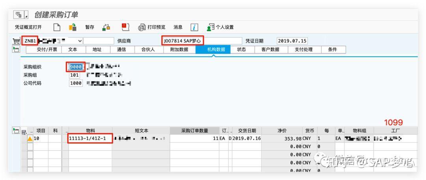The width and height of the screenshot is (426, 180).
Task: Click the shopping cart icon
Action: click(x=16, y=41)
